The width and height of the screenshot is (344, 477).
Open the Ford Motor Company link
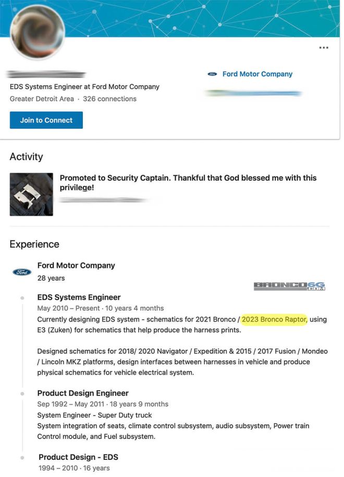pyautogui.click(x=257, y=74)
